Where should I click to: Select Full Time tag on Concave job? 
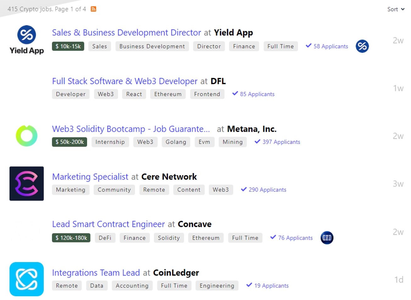245,238
